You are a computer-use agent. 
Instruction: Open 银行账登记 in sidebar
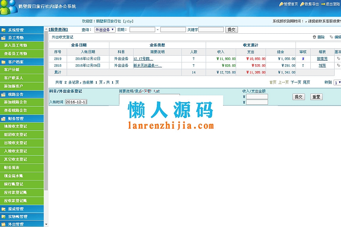pos(22,184)
